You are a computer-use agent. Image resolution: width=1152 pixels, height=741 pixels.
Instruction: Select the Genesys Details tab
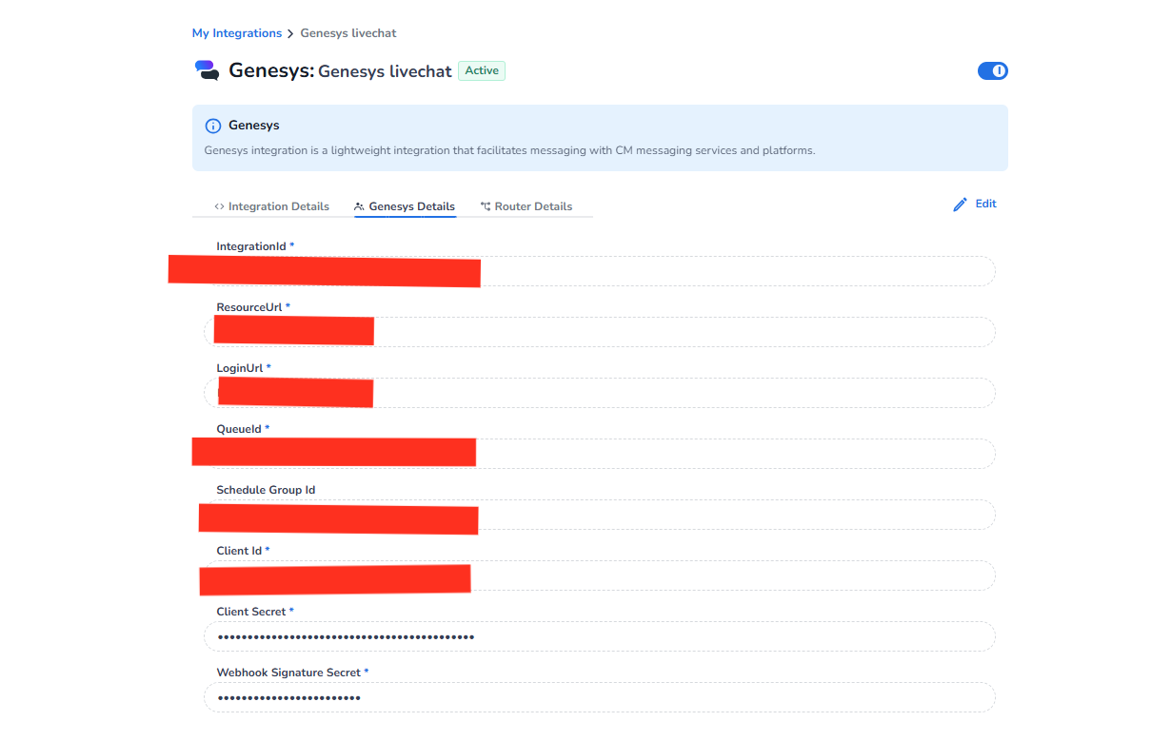pos(405,206)
